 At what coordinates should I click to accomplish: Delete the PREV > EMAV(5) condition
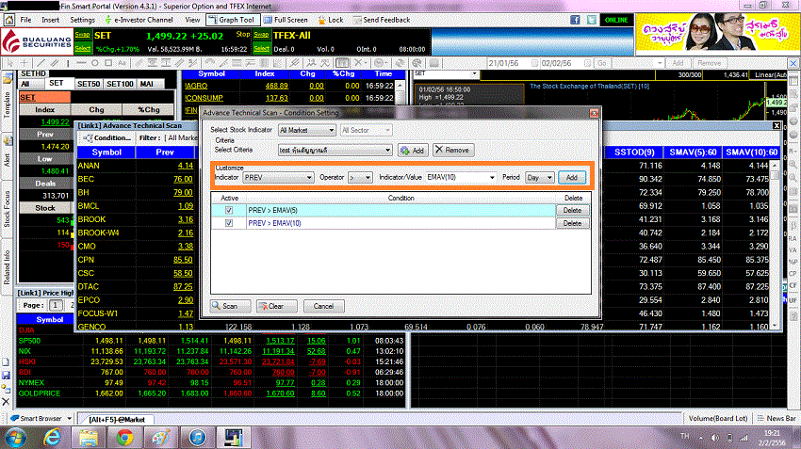[x=572, y=210]
